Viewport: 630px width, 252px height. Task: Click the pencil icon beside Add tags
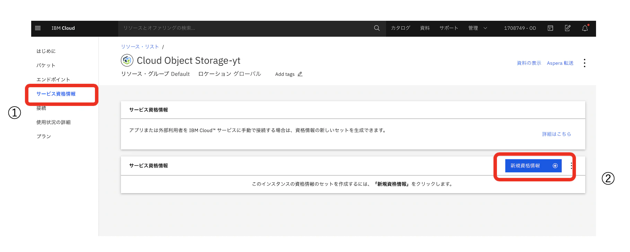point(300,74)
